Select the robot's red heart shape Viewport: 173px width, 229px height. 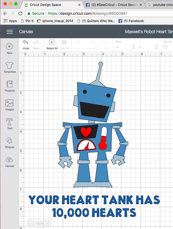point(86,132)
